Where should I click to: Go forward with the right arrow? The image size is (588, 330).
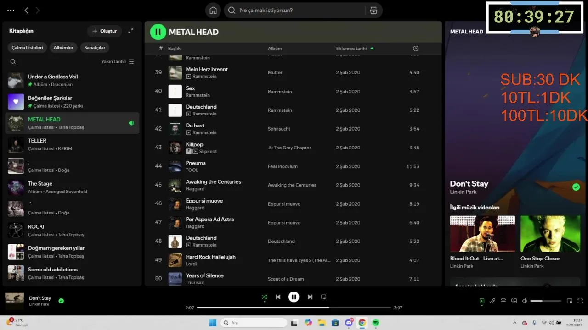point(38,10)
